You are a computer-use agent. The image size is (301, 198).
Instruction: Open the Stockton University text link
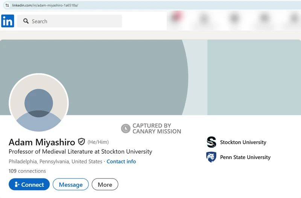click(243, 142)
